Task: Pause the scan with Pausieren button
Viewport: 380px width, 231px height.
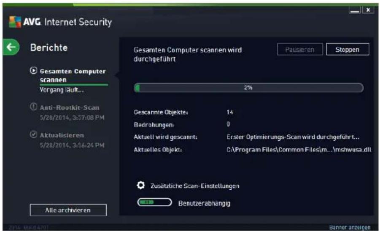Action: (x=300, y=49)
